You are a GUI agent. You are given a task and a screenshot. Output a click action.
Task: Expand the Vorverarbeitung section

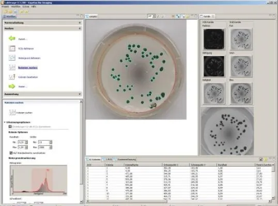[x=80, y=23]
